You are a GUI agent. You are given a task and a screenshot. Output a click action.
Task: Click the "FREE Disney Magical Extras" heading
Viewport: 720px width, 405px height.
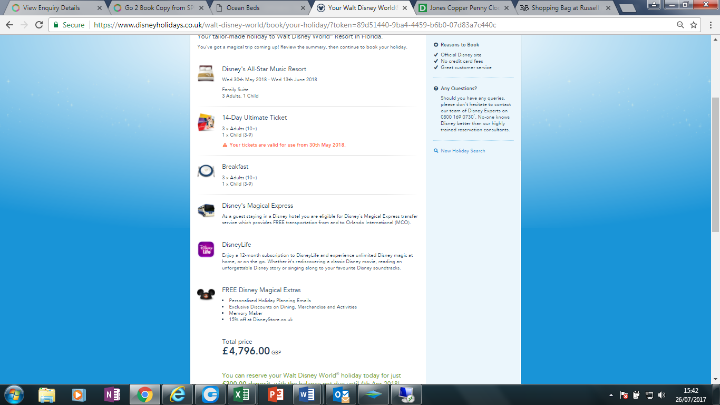(x=261, y=290)
